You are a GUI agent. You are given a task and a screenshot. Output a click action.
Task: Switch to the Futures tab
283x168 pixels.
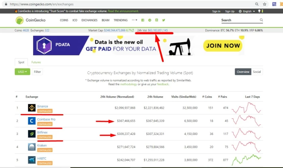click(36, 62)
